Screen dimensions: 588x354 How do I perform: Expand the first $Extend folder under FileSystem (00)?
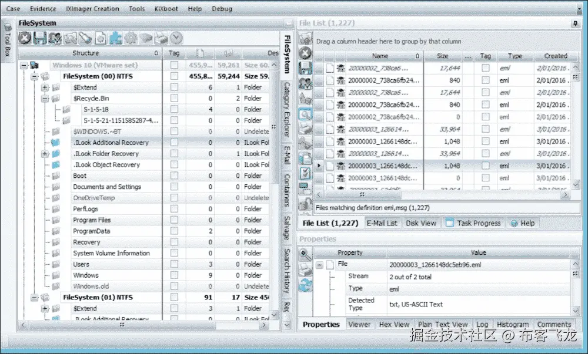pos(45,87)
